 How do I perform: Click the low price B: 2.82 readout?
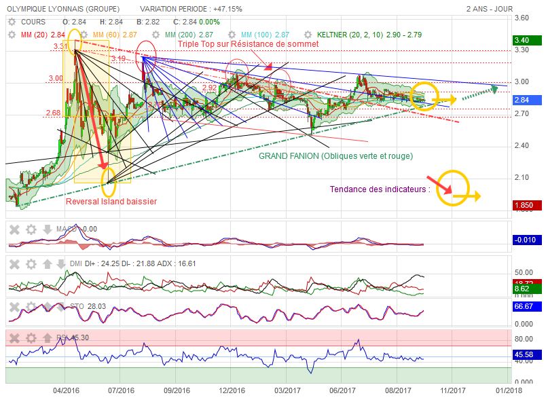tap(148, 22)
